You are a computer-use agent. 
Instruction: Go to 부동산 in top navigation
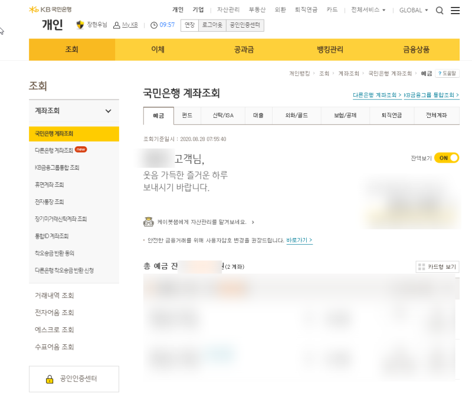[257, 10]
